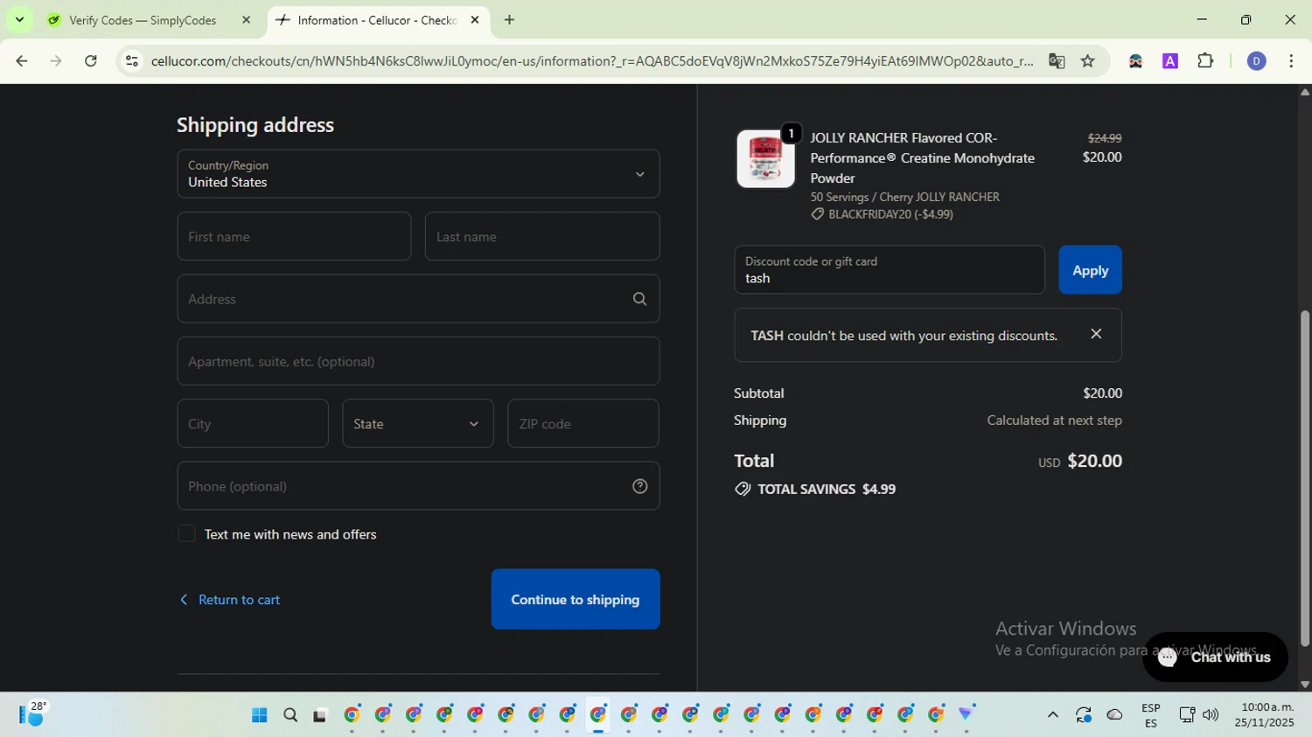Click Calculated at next step text

pyautogui.click(x=1054, y=421)
